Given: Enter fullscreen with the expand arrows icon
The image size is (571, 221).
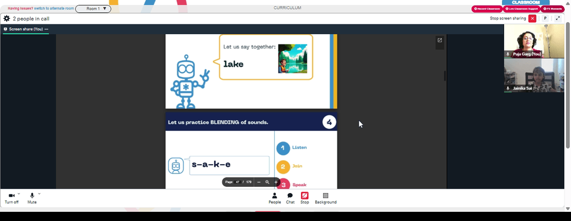Looking at the screenshot, I should tap(558, 19).
